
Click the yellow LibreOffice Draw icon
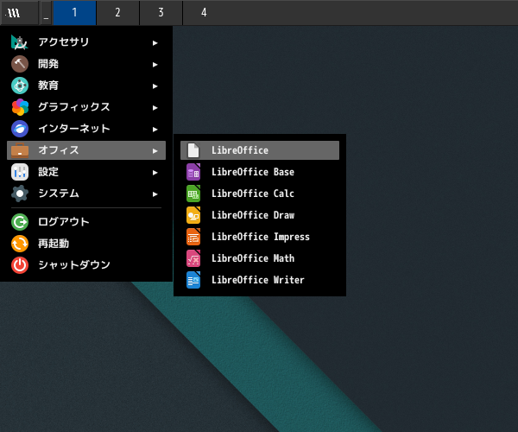tap(193, 215)
